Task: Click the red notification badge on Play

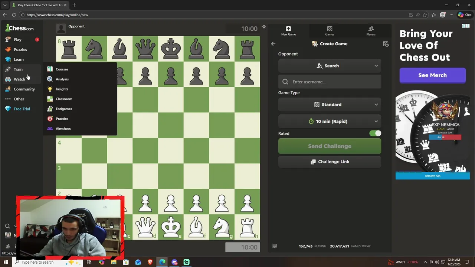Action: [x=37, y=39]
